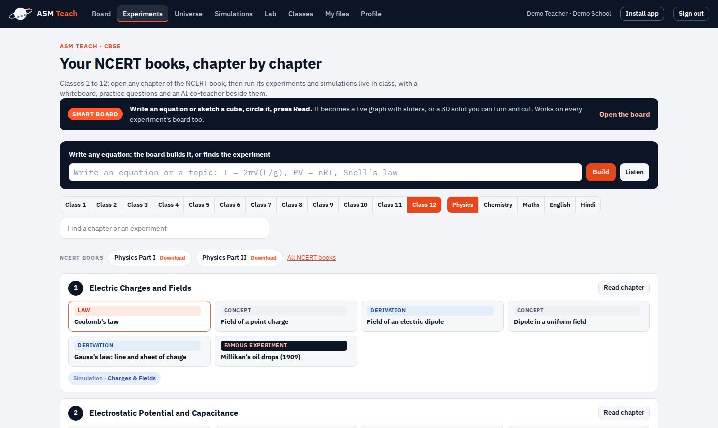Click the Electric Charges and Fields heading

pyautogui.click(x=140, y=288)
